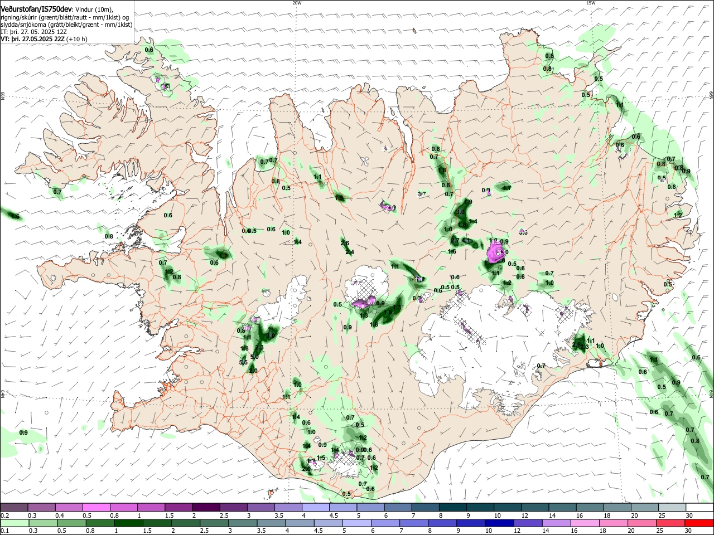Pick the bright red swatch past 30, lower row

699,523
